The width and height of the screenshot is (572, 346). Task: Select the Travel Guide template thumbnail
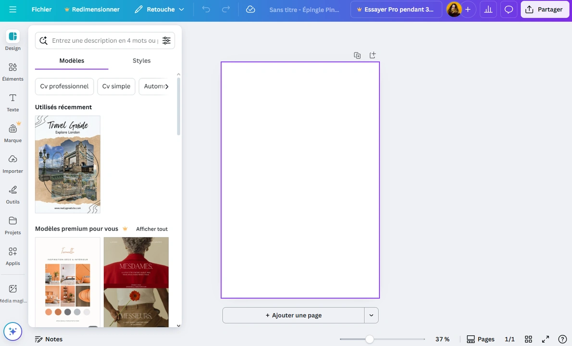coord(67,164)
